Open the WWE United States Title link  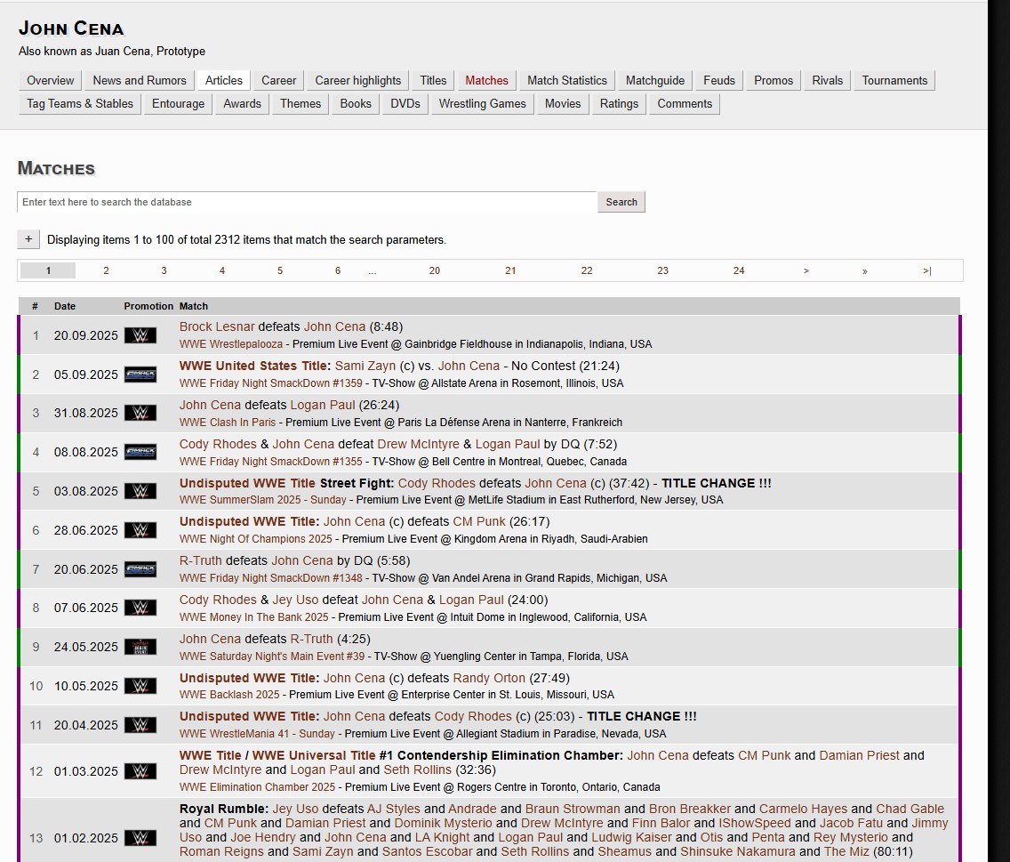click(255, 366)
